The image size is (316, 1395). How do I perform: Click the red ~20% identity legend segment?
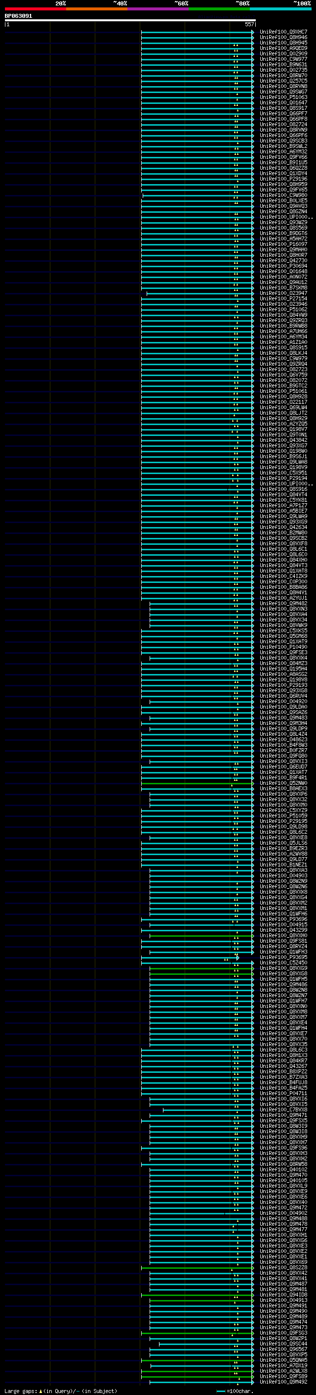tap(35, 9)
